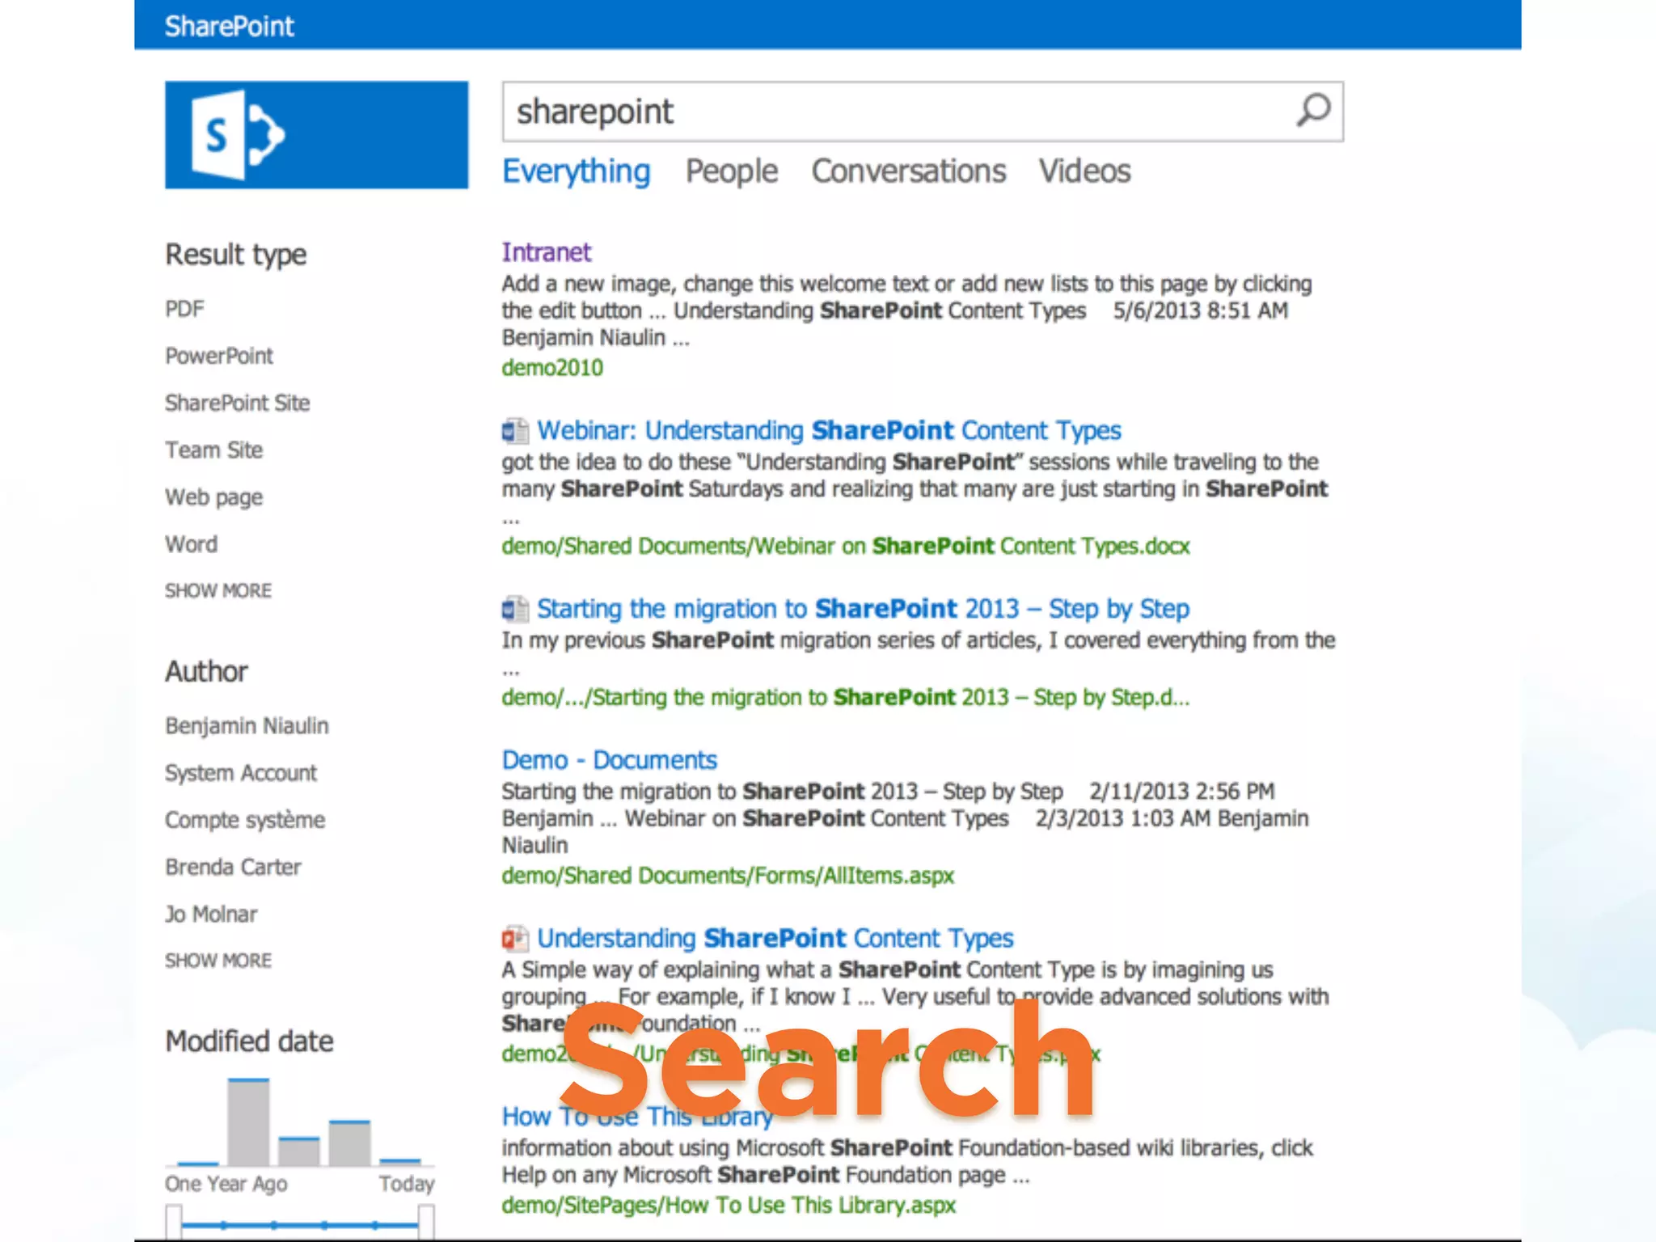
Task: Click the magnifying glass search icon
Action: (x=1313, y=110)
